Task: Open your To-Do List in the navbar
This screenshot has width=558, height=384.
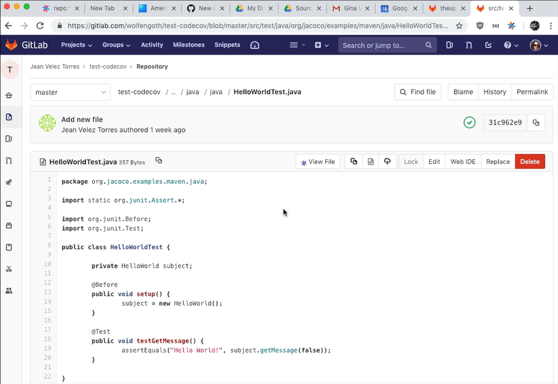Action: [x=490, y=45]
